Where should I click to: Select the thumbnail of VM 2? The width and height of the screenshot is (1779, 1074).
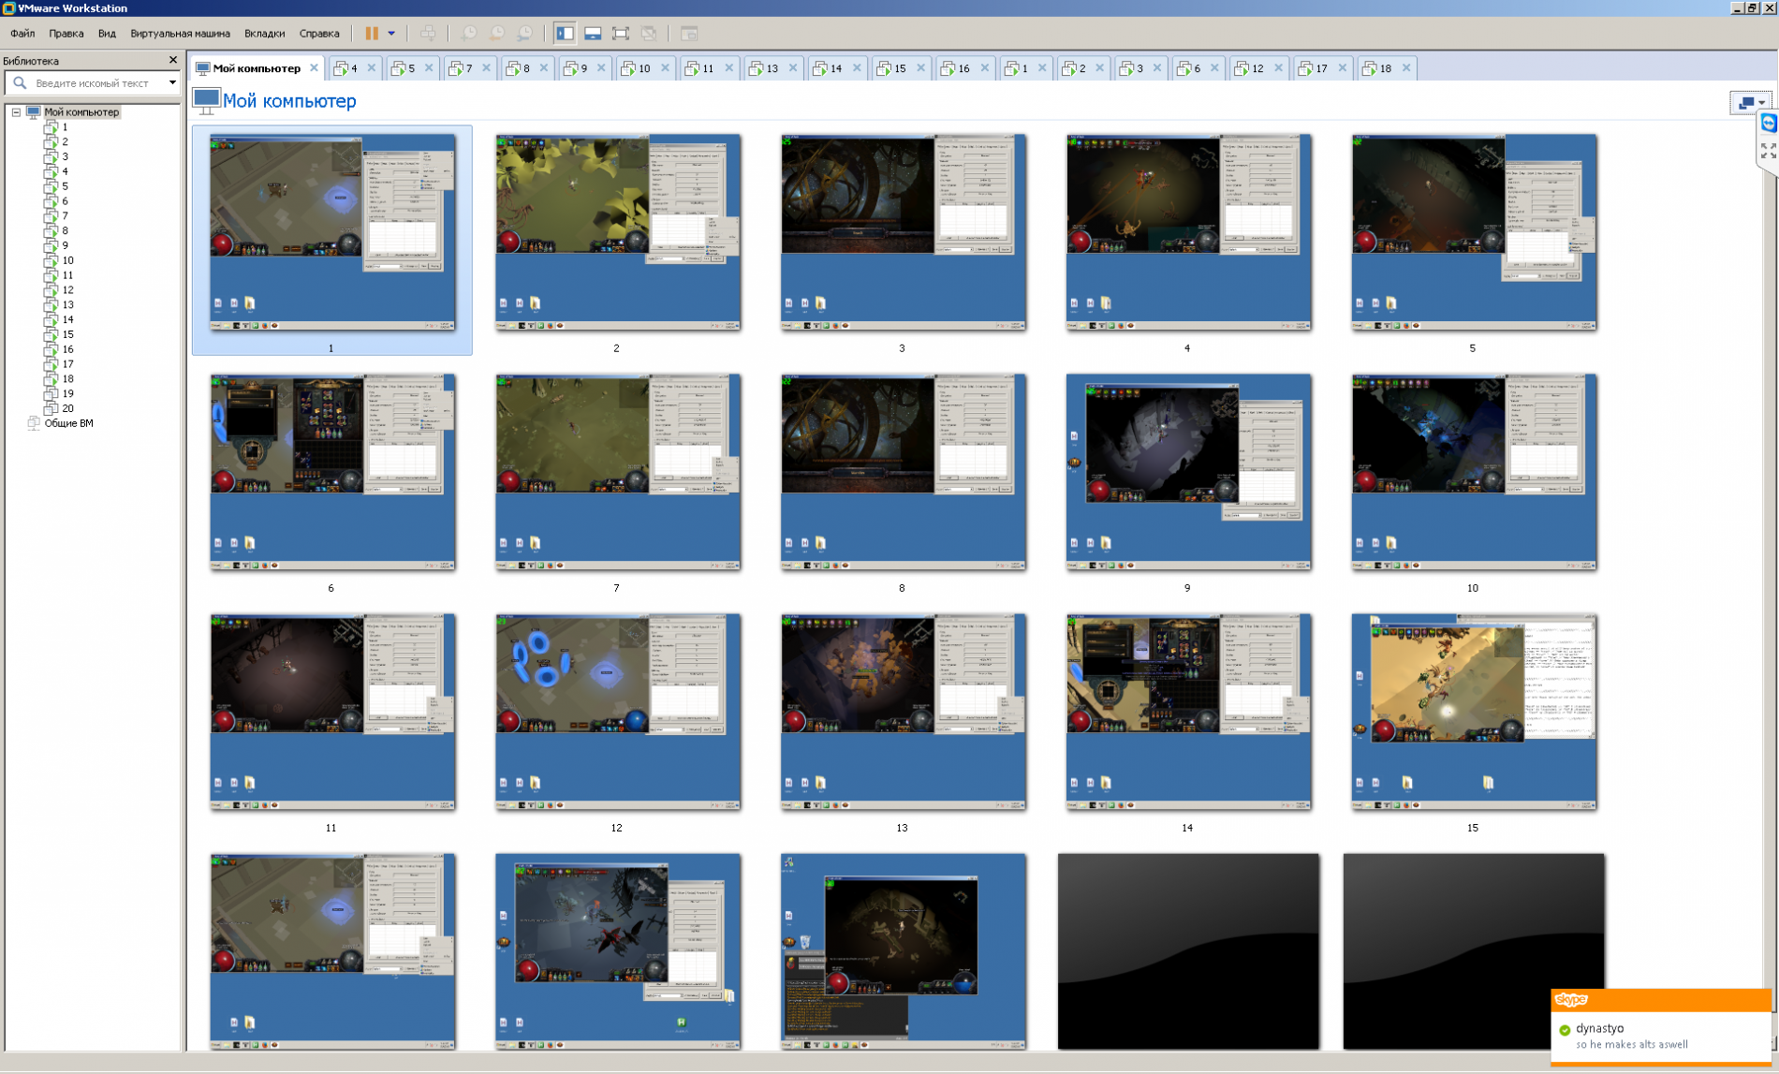[x=618, y=232]
